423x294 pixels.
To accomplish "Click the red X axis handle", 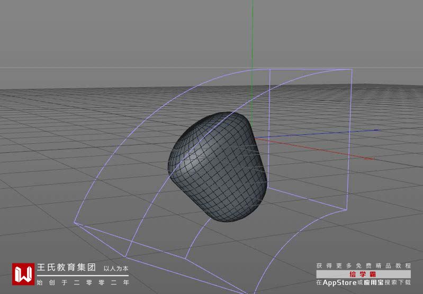I will tap(369, 159).
